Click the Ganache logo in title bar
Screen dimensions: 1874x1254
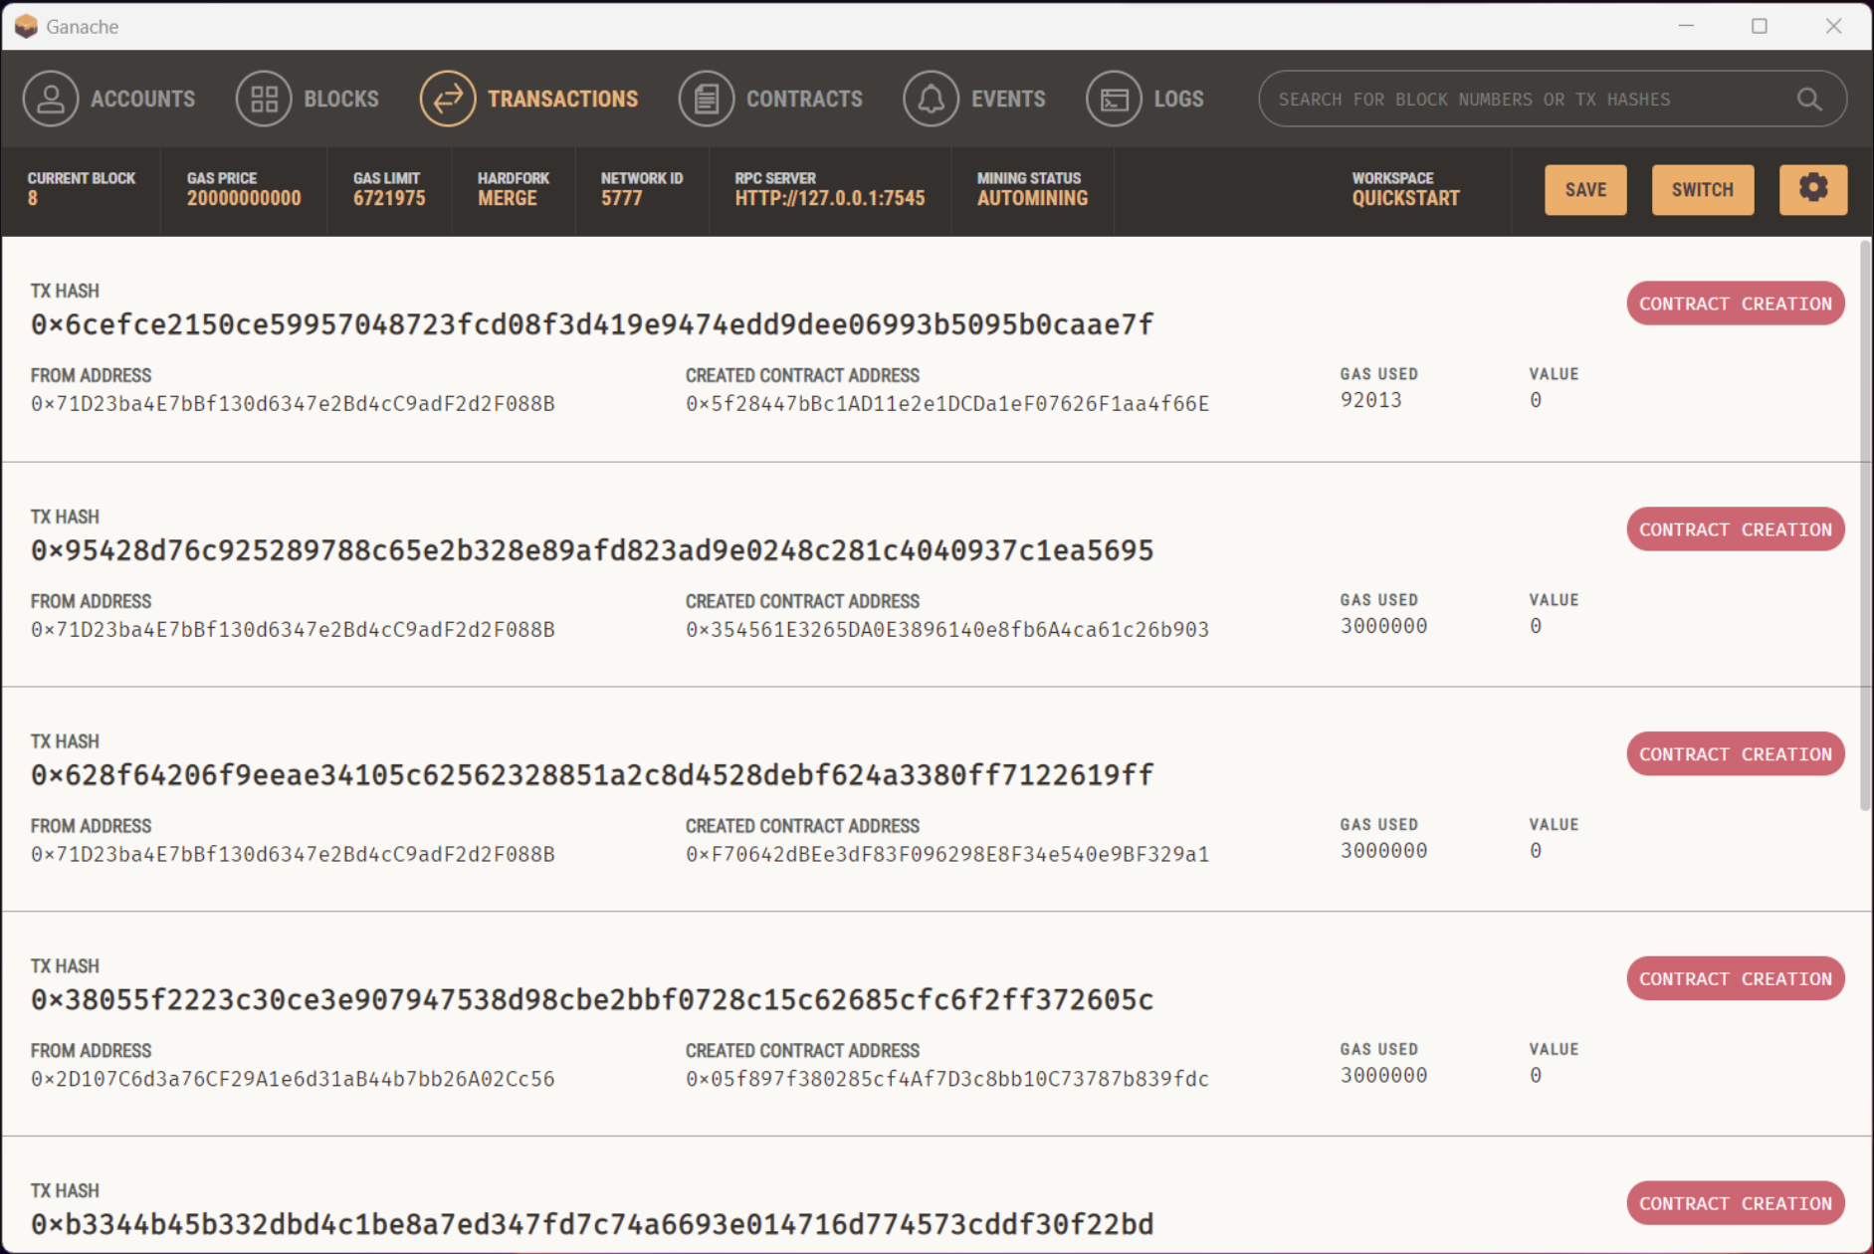[x=26, y=26]
